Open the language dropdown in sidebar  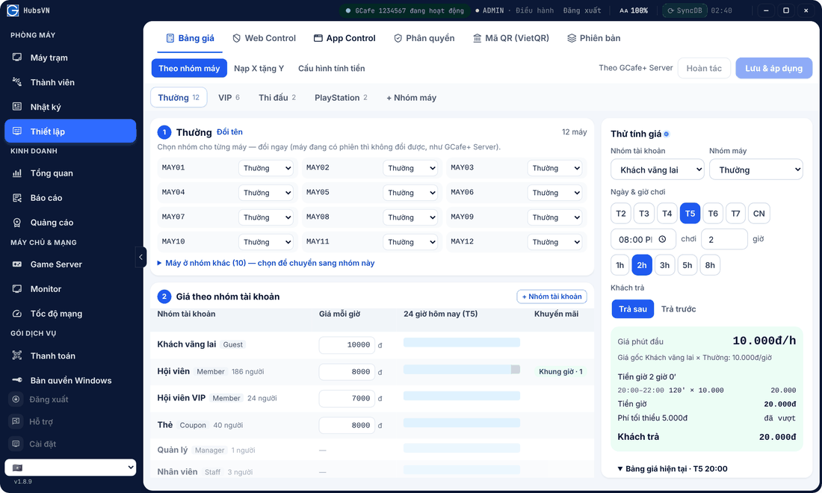pos(70,468)
